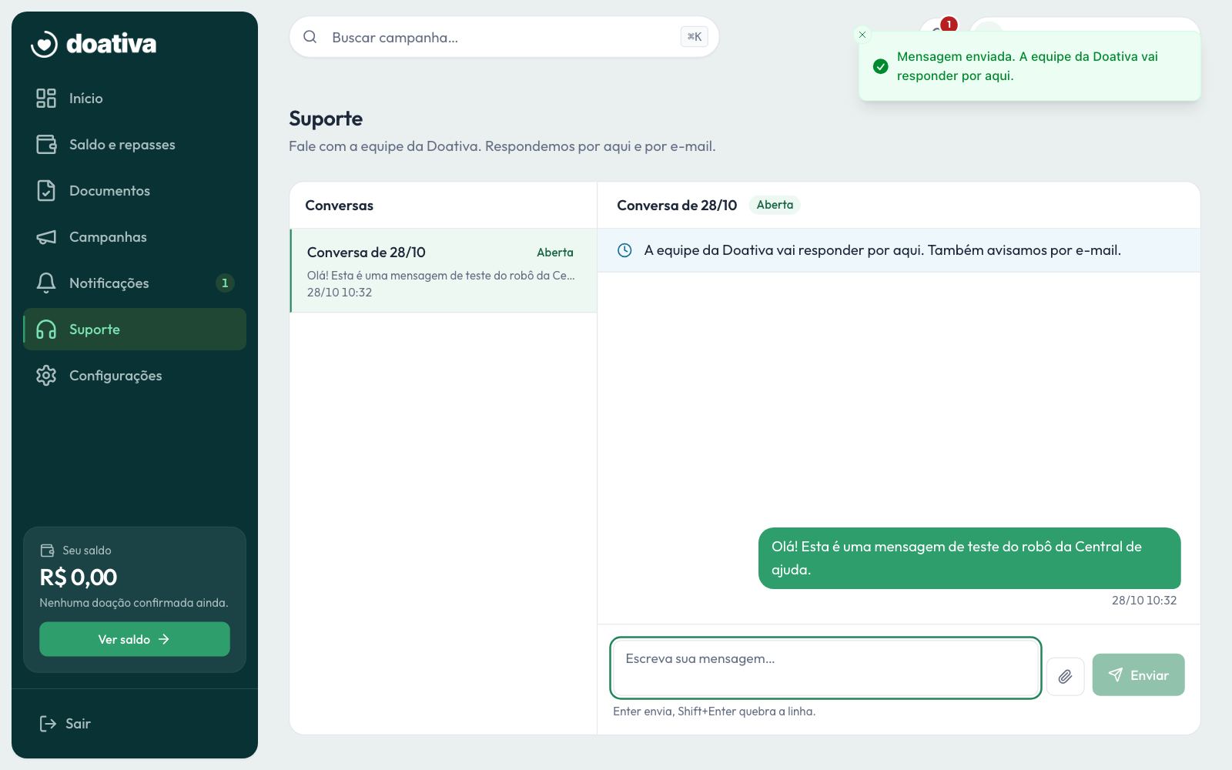Viewport: 1232px width, 770px height.
Task: Click the 'Enter envia, Shift+Enter' hint text
Action: pos(714,711)
